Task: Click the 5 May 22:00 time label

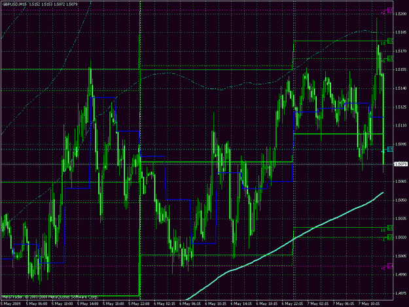Action: (x=139, y=304)
